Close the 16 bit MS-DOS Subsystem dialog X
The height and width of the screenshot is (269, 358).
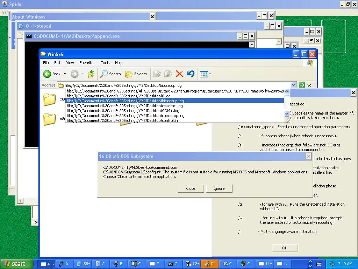pyautogui.click(x=308, y=156)
